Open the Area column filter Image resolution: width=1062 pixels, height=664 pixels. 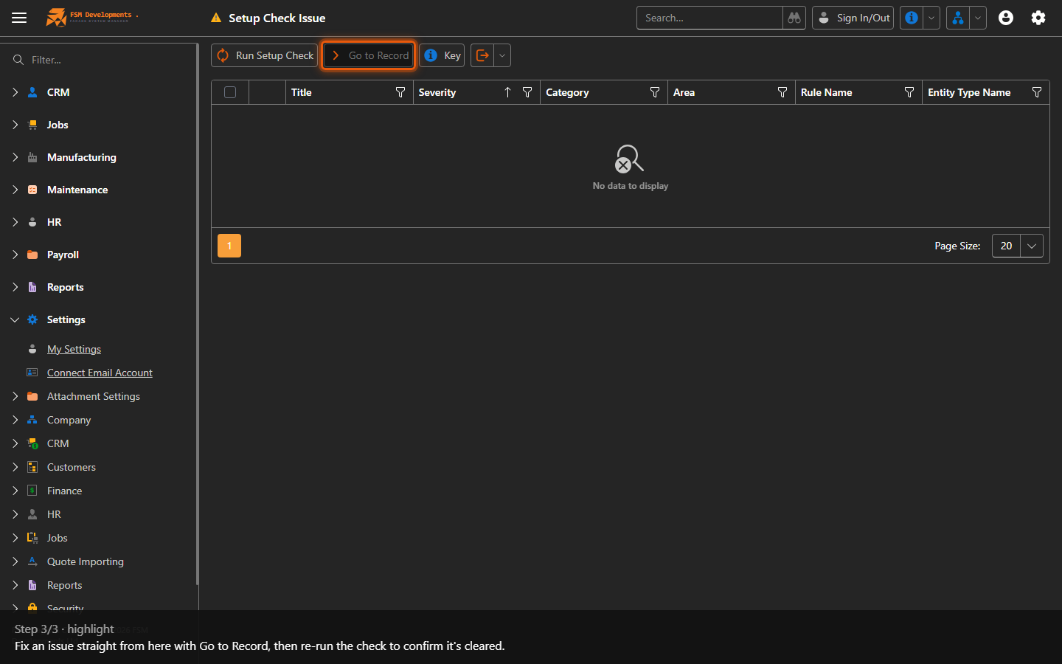click(x=782, y=92)
